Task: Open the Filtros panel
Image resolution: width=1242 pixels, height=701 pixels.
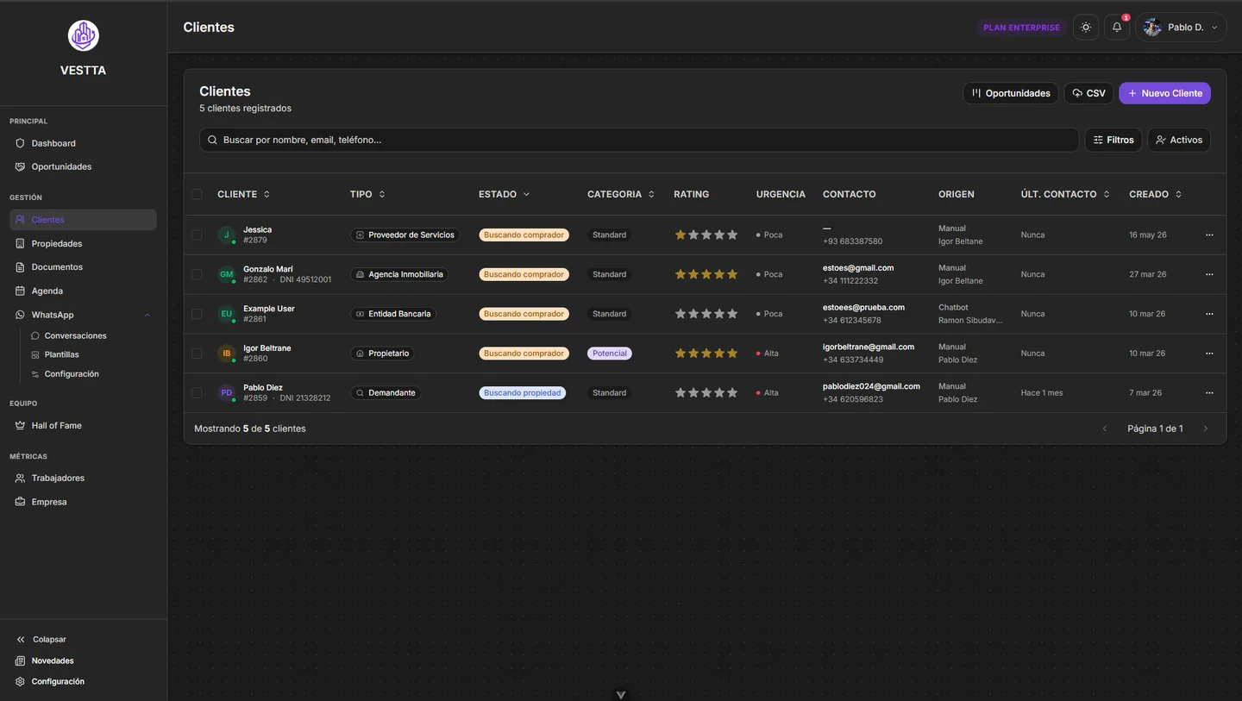Action: tap(1113, 140)
